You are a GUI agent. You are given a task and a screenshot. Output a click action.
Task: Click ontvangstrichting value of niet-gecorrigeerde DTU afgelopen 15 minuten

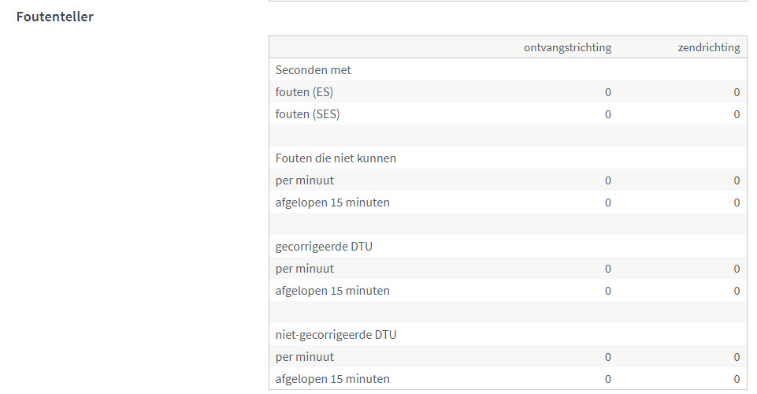[608, 379]
